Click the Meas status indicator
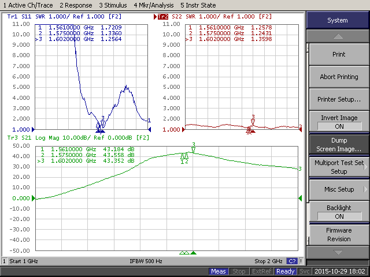The height and width of the screenshot is (277, 370). click(219, 271)
